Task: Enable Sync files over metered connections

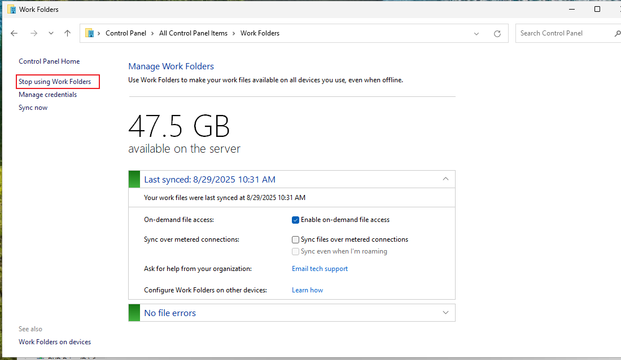Action: tap(295, 239)
